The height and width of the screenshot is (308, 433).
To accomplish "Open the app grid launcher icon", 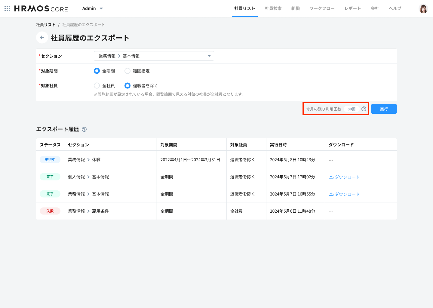I will point(7,8).
